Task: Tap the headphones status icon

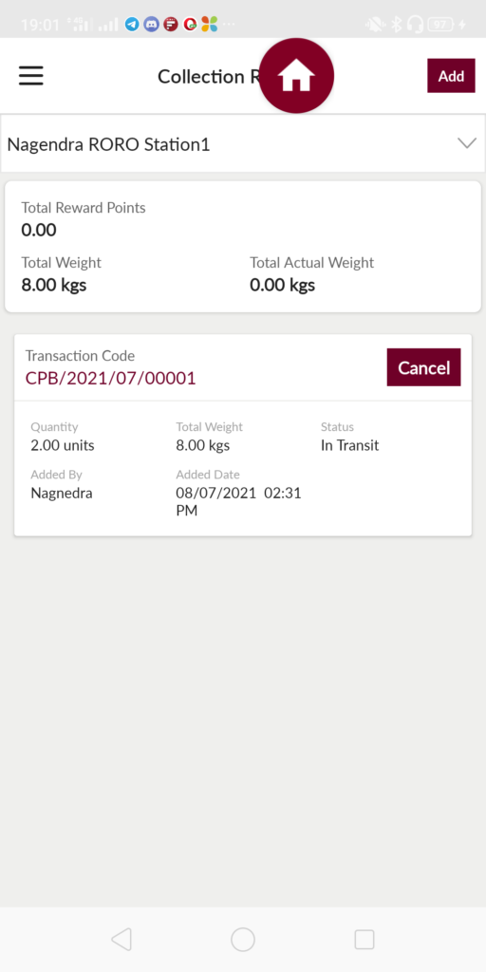Action: tap(416, 25)
